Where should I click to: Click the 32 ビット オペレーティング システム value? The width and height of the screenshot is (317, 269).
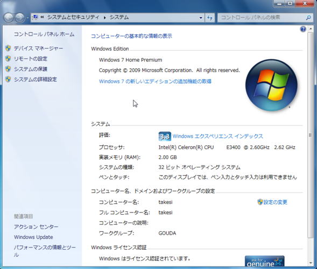click(x=199, y=167)
